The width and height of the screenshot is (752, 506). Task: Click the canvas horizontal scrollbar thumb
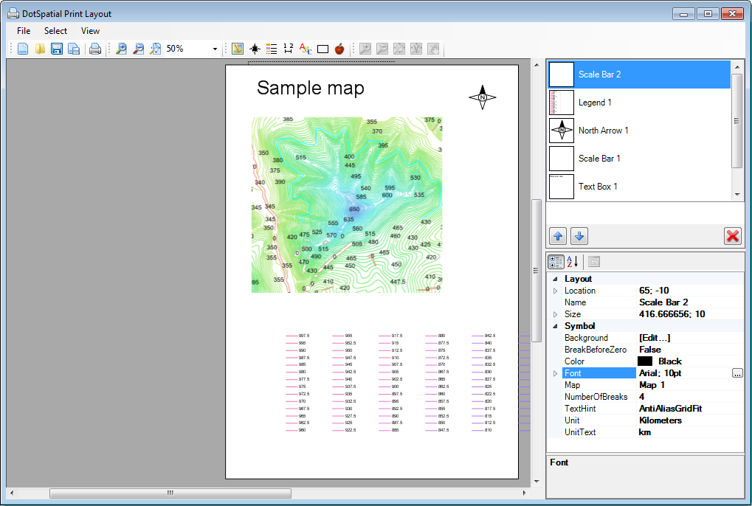click(170, 493)
